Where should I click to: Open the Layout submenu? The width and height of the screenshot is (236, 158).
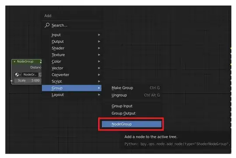click(x=72, y=95)
